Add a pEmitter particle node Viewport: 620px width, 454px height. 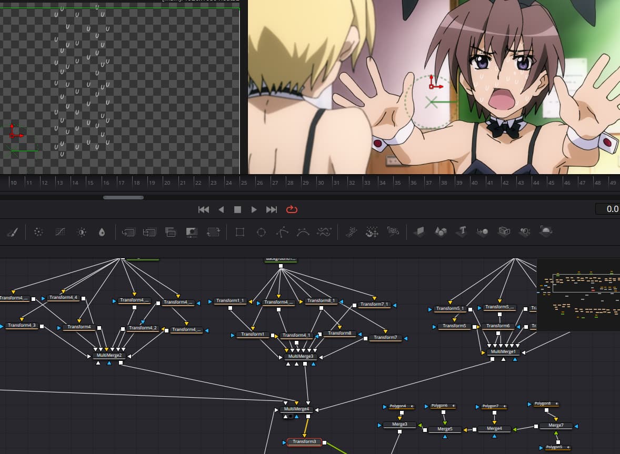coord(352,232)
